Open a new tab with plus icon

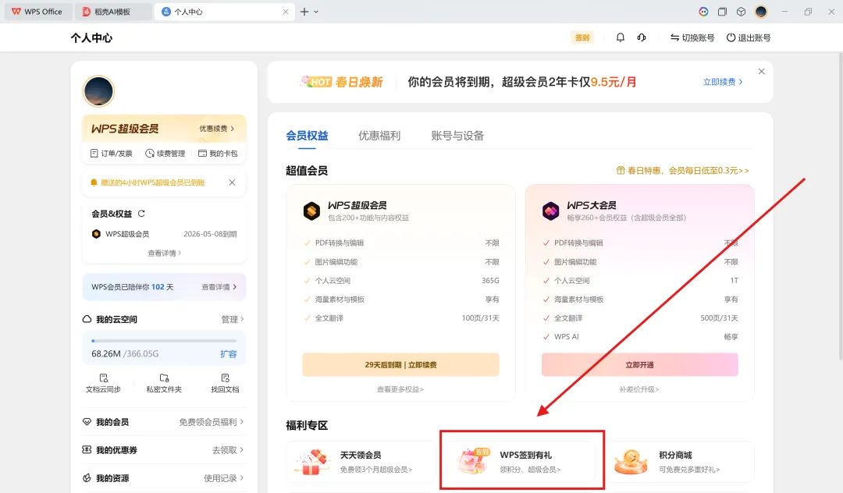[304, 11]
